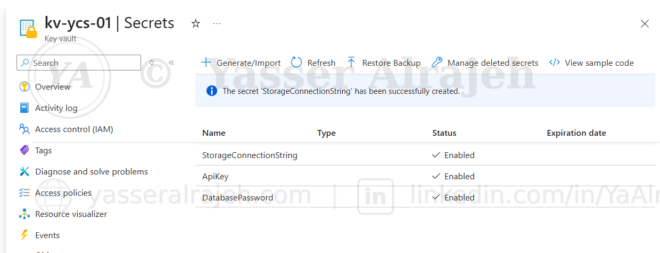Collapse the sidebar with double chevron
Image resolution: width=660 pixels, height=253 pixels.
pyautogui.click(x=171, y=63)
